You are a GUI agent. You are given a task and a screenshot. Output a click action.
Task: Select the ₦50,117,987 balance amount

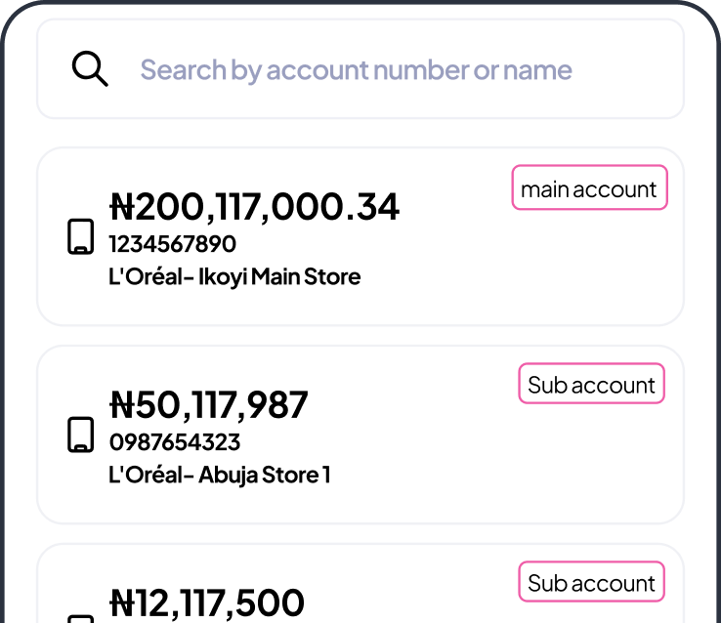tap(209, 404)
